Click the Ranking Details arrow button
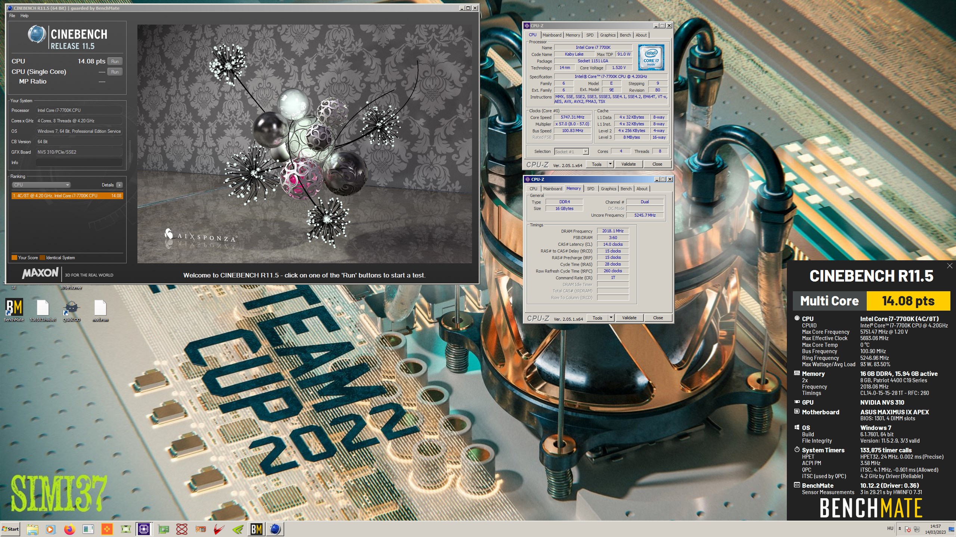Viewport: 956px width, 537px height. (119, 185)
